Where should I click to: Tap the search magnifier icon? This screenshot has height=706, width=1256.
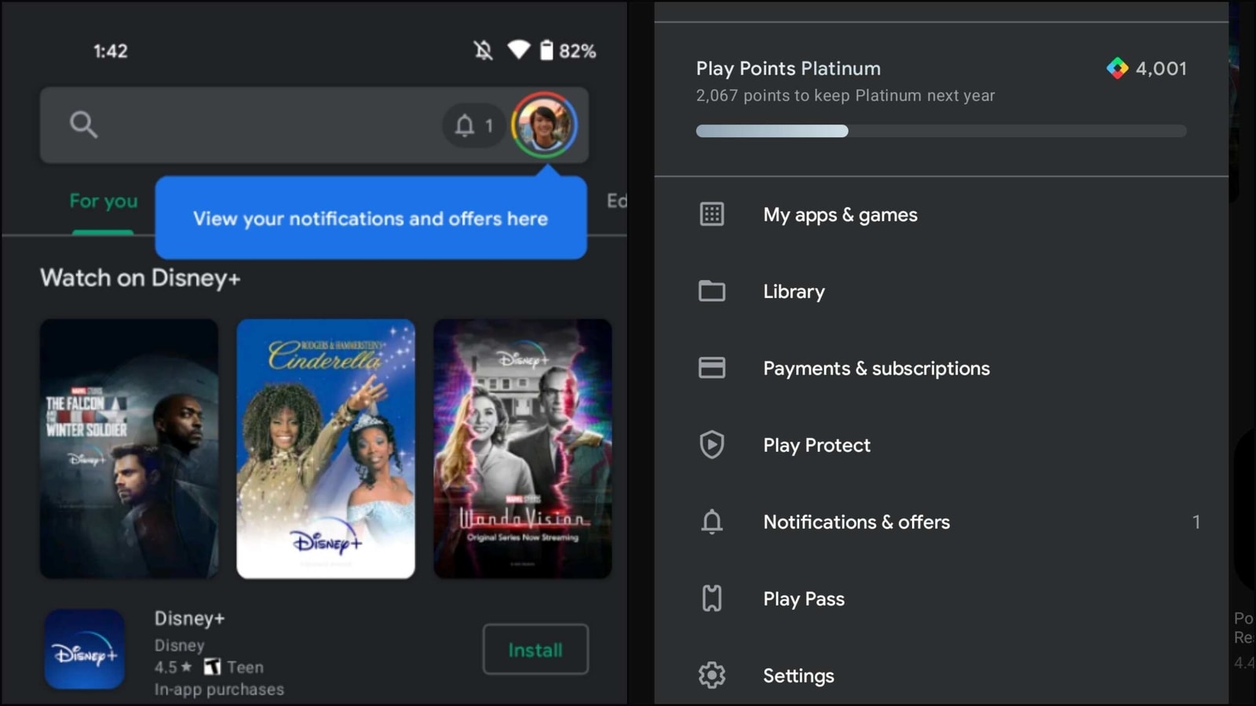[x=83, y=125]
